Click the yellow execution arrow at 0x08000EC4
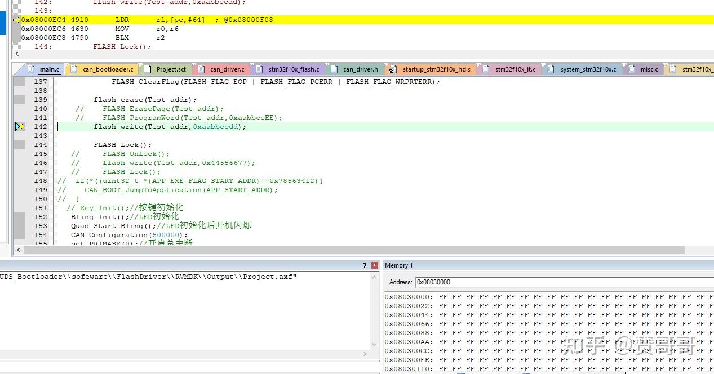Screen dimensions: 714x374 (x=17, y=19)
